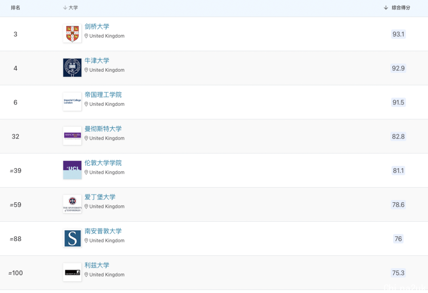Click 'United Kingdom' under 曼彻斯特大学
Viewport: 428px width, 293px height.
coord(107,138)
